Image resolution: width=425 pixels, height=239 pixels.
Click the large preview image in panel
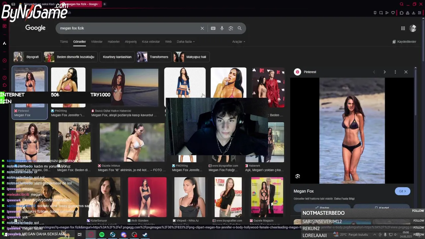pyautogui.click(x=352, y=130)
